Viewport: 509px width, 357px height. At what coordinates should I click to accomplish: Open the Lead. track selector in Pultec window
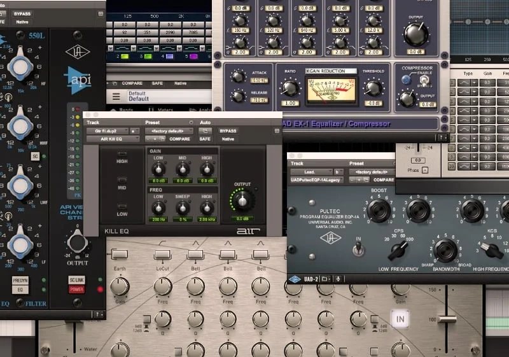[x=311, y=172]
